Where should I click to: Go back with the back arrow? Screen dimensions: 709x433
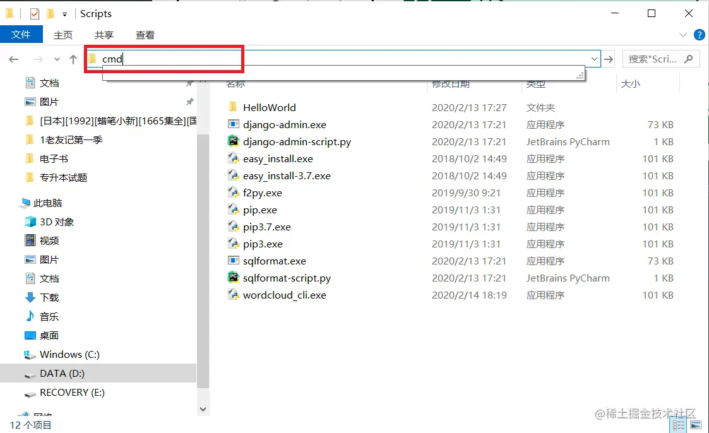pyautogui.click(x=13, y=59)
